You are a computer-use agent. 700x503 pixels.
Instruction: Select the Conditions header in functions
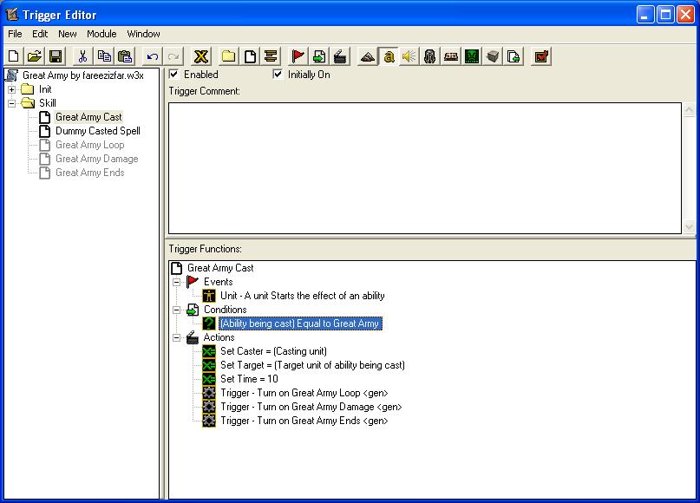[x=225, y=310]
